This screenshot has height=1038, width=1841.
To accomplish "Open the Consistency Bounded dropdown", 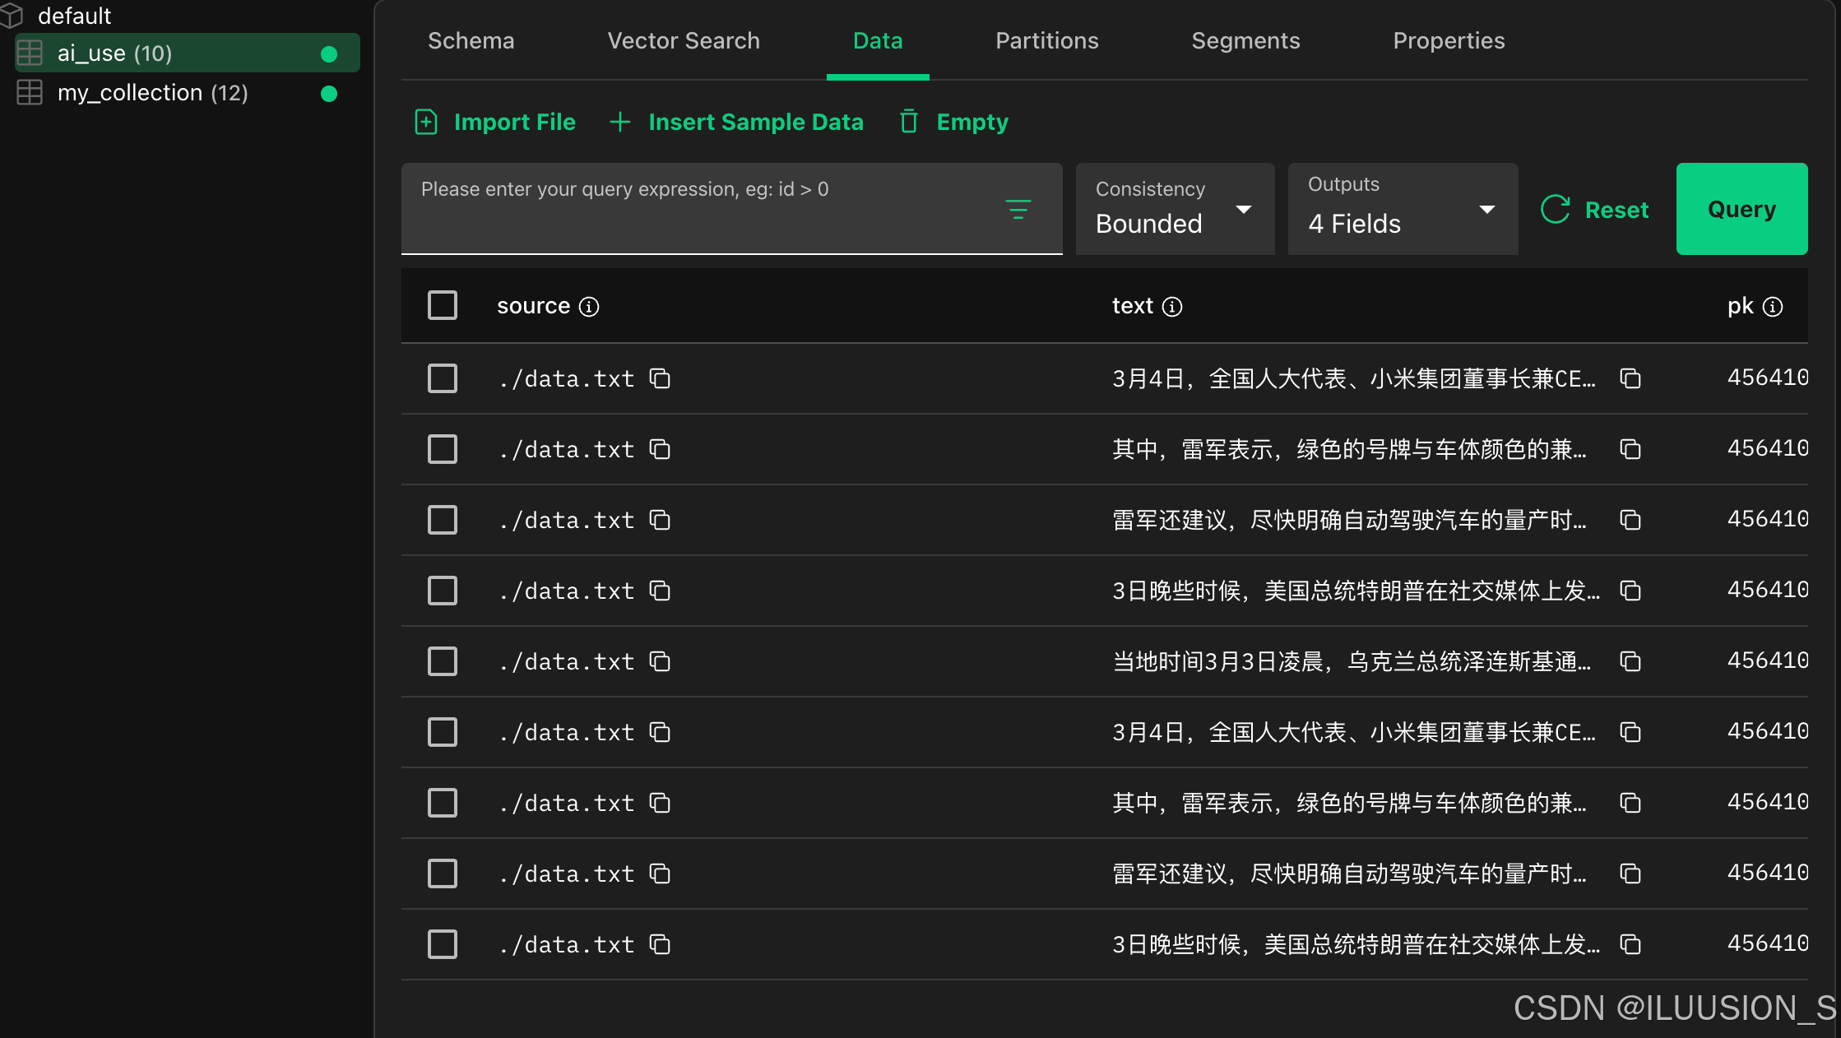I will (1175, 209).
